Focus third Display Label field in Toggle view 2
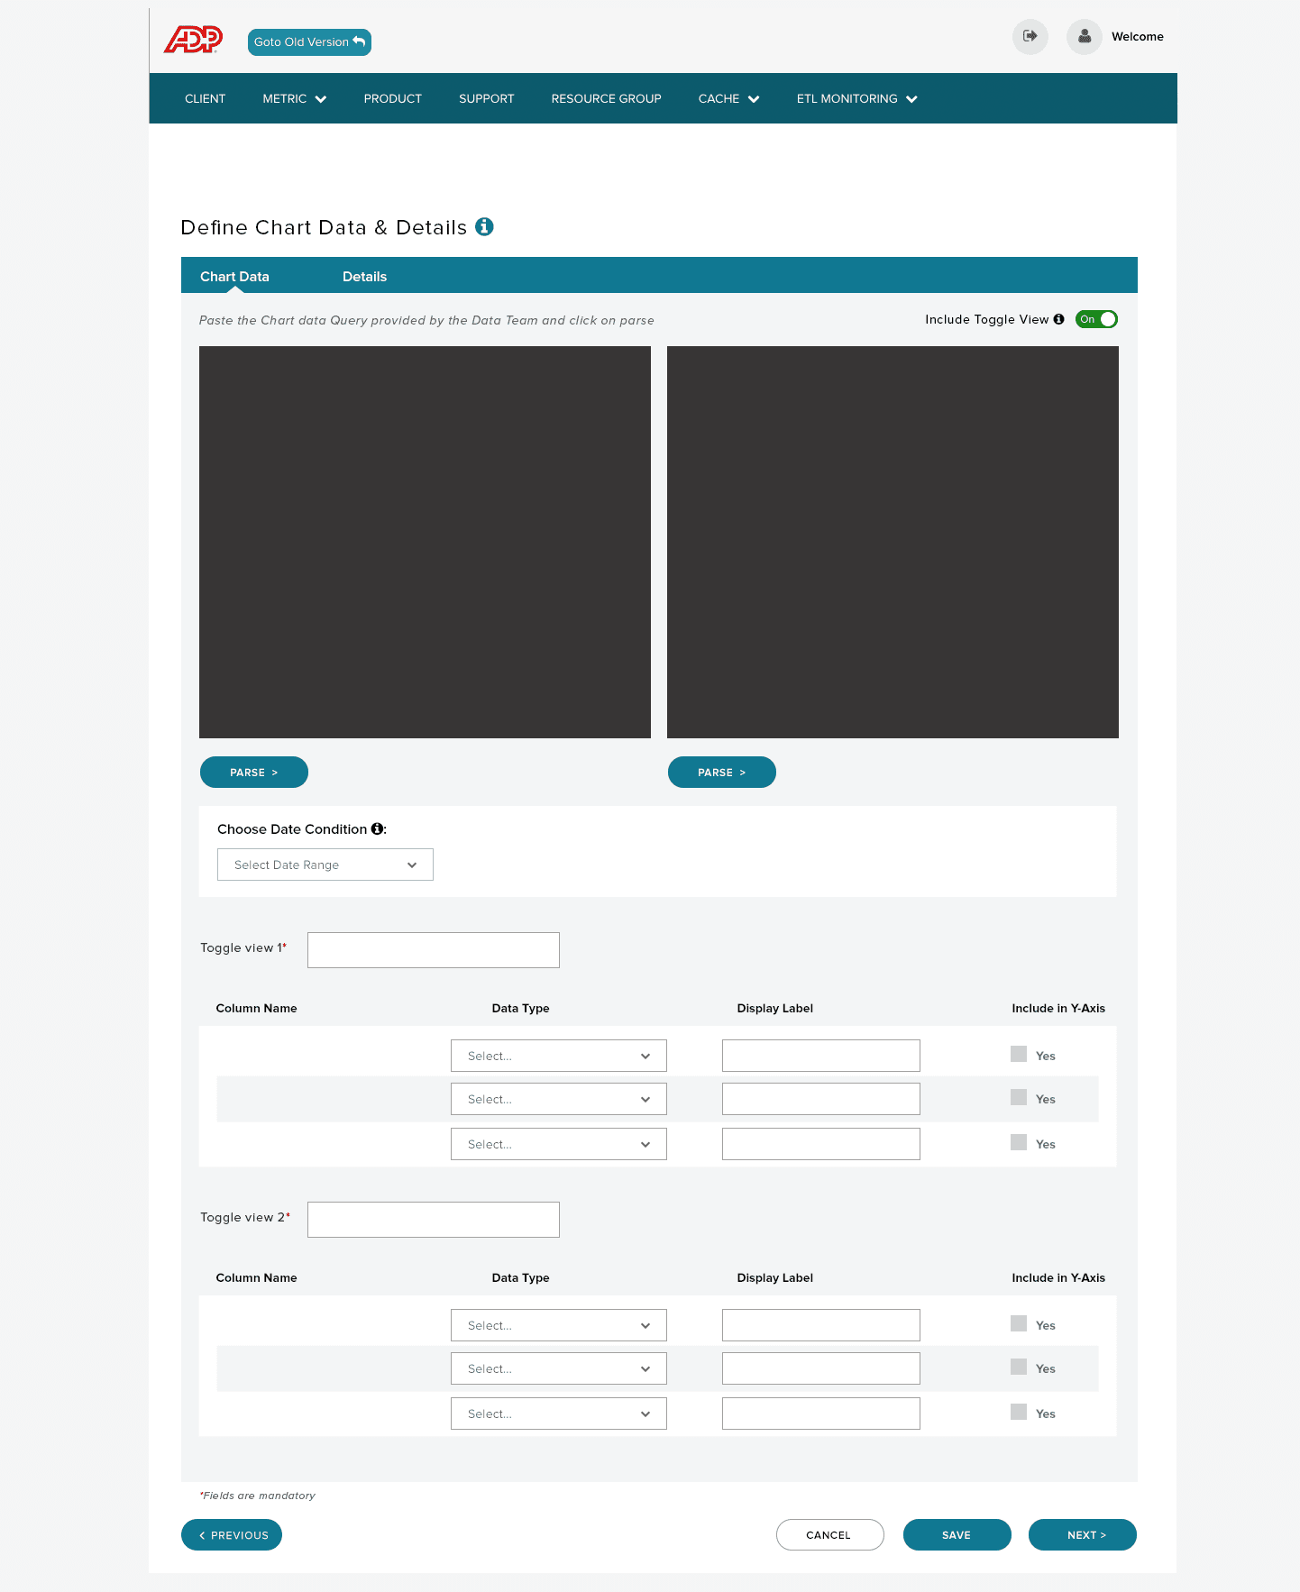1300x1592 pixels. [821, 1414]
